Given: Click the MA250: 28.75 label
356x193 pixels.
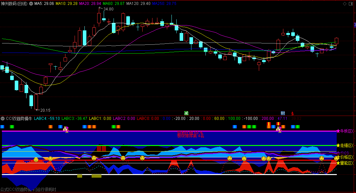Looking at the screenshot, I should 164,4.
